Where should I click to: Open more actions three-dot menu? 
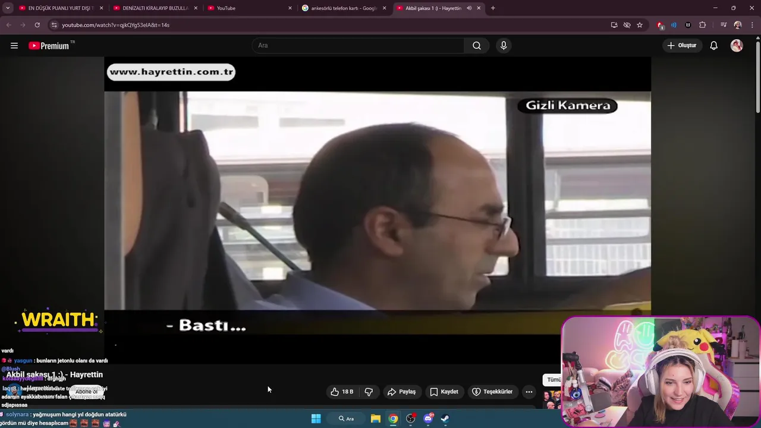[529, 392]
